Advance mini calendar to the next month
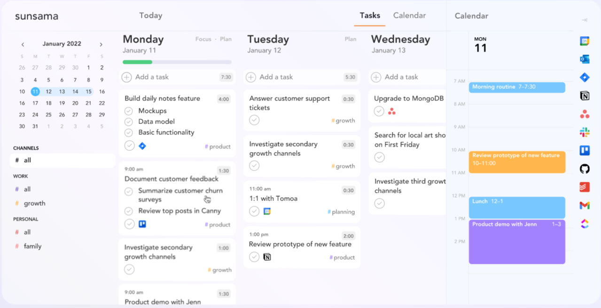Screen dimensions: 601x308 click(101, 45)
